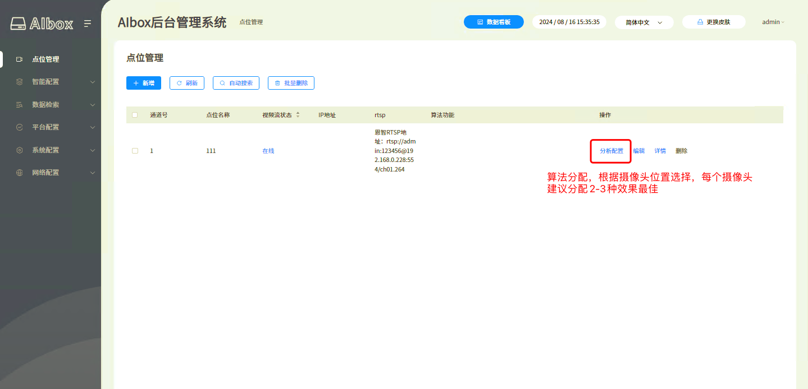This screenshot has width=808, height=389.
Task: Open the admin user dropdown
Action: tap(773, 22)
